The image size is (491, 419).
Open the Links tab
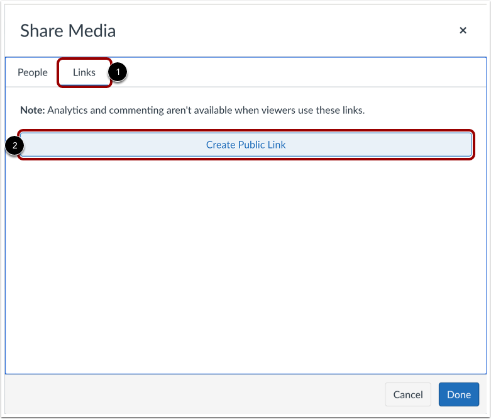84,72
